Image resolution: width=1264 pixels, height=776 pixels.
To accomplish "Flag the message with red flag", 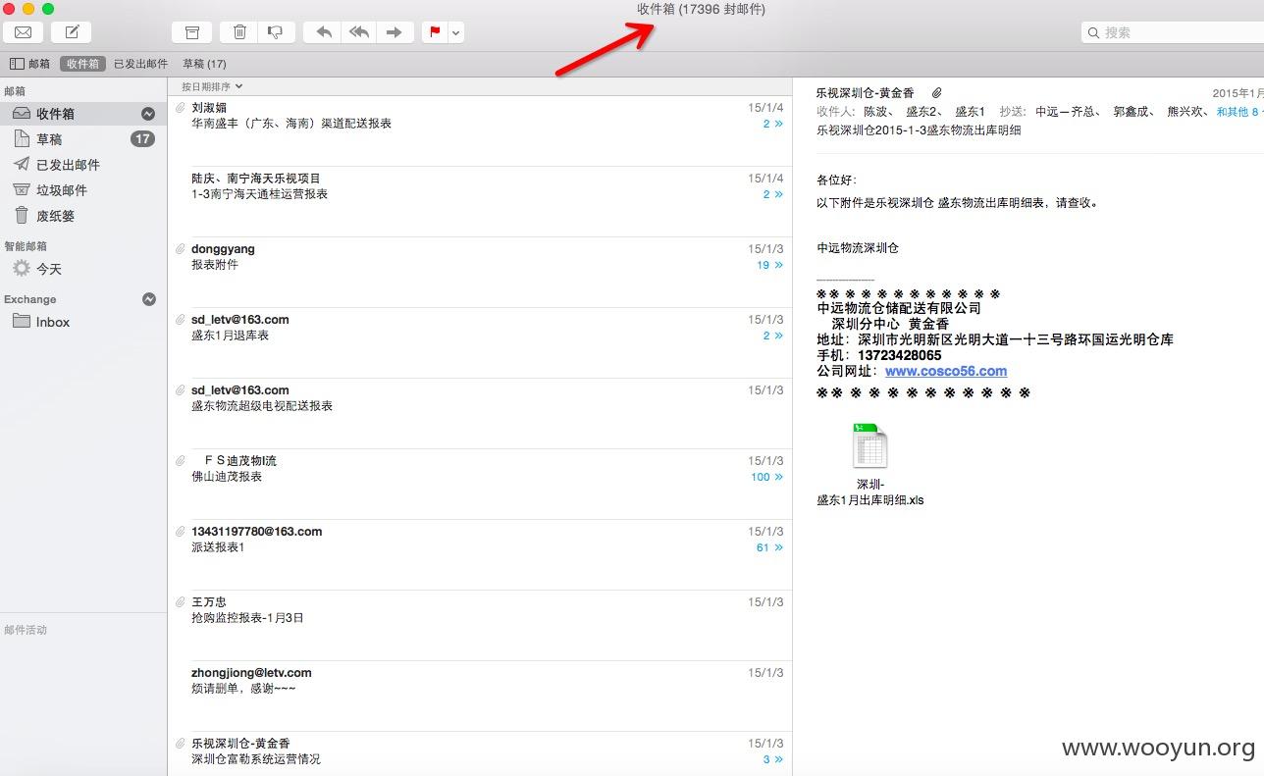I will (x=435, y=32).
